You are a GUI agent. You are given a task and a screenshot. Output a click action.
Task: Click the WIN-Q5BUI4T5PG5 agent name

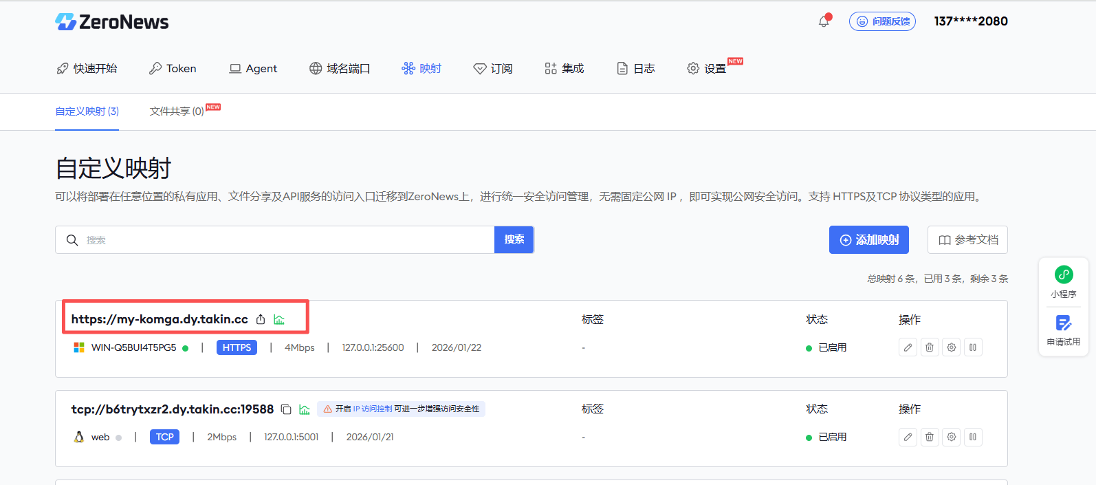pyautogui.click(x=134, y=347)
